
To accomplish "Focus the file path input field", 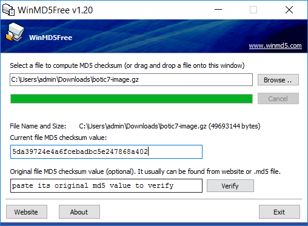I will tap(131, 79).
